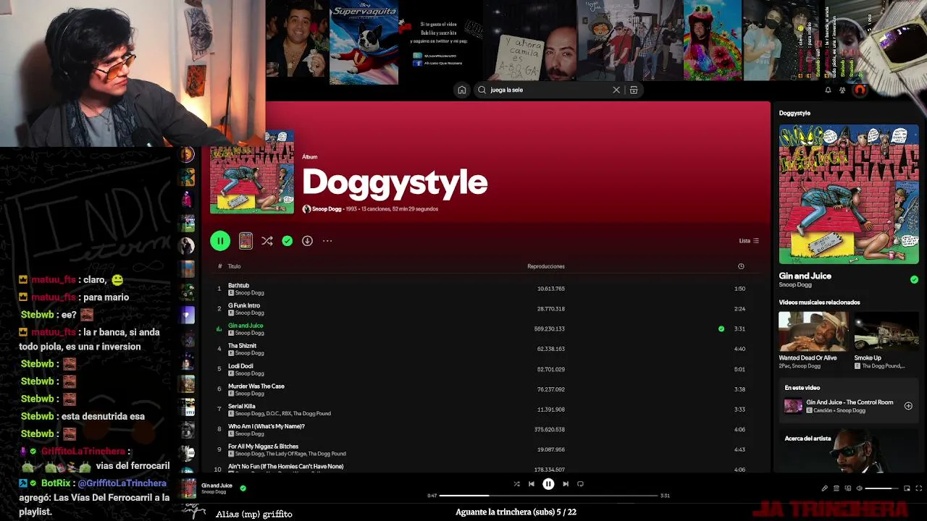Sort tracks by the duration clock icon

tap(741, 266)
